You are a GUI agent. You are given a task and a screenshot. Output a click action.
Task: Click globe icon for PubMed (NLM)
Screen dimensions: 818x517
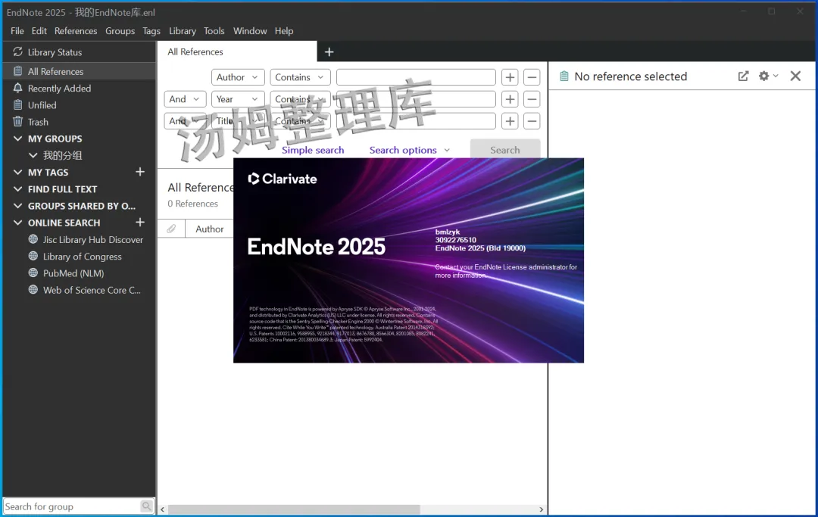click(x=33, y=273)
